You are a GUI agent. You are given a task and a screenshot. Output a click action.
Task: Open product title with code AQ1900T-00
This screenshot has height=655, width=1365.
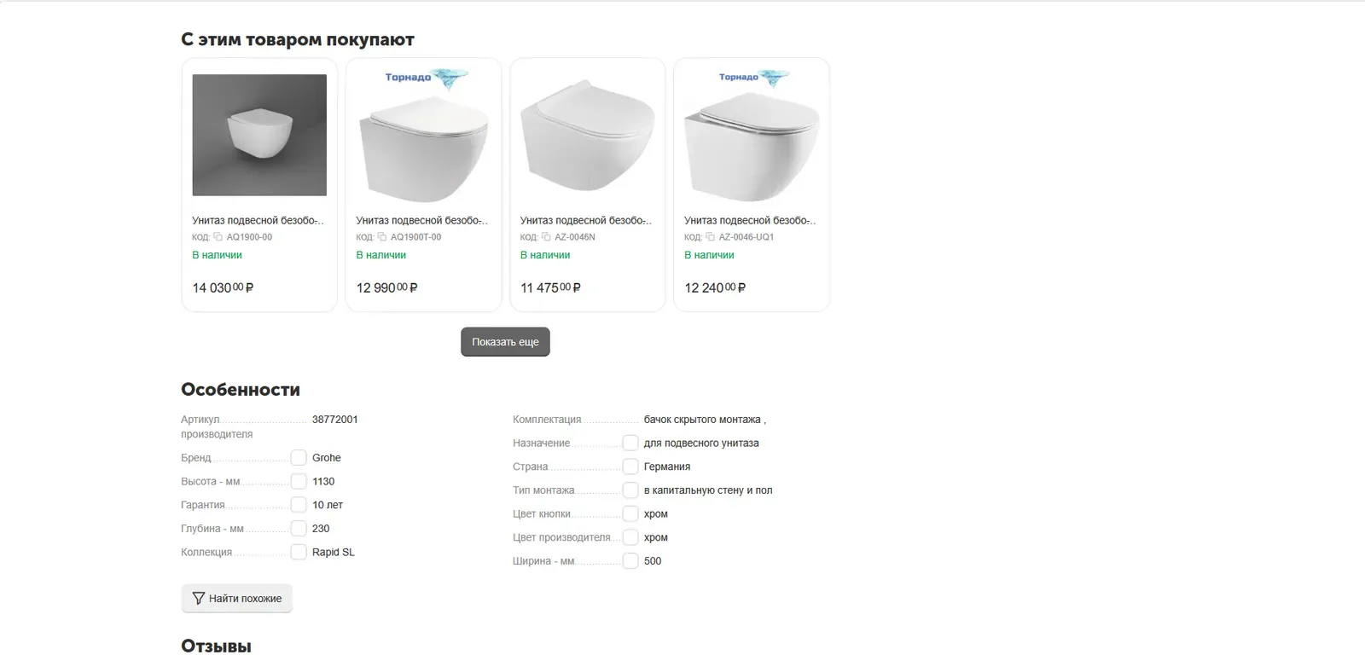(x=421, y=221)
